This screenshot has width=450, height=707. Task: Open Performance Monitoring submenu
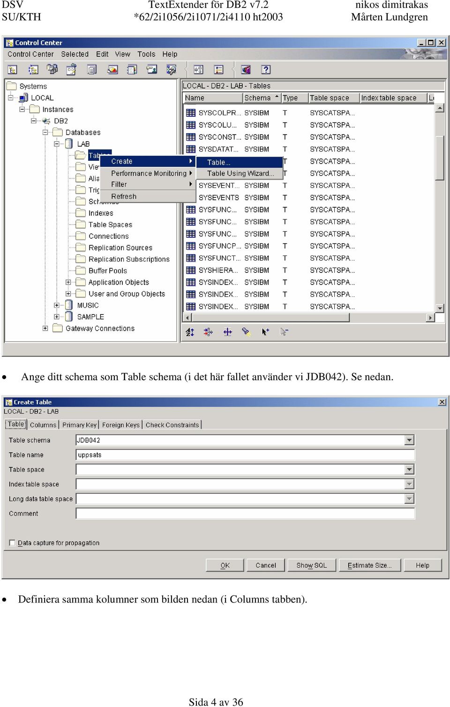tap(148, 173)
